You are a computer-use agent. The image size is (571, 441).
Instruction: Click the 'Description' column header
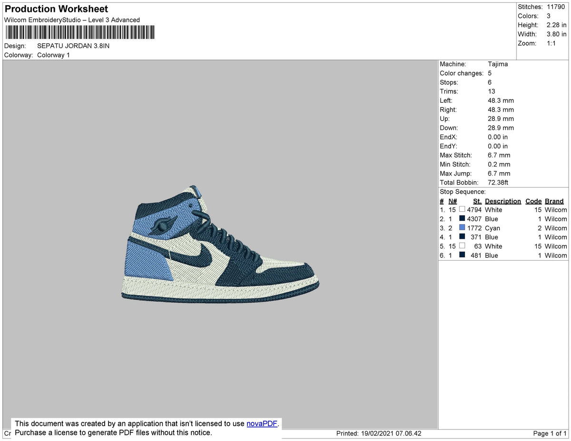[503, 201]
